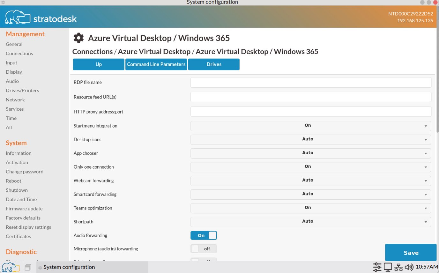The width and height of the screenshot is (439, 273).
Task: Open the Startmenu integration dropdown
Action: pos(310,126)
